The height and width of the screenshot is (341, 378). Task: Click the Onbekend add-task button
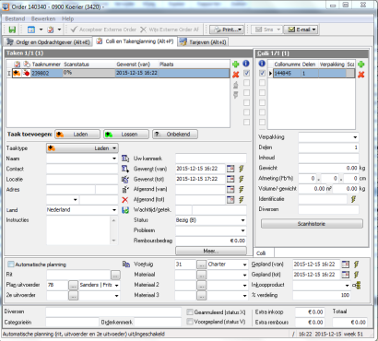[x=175, y=135]
